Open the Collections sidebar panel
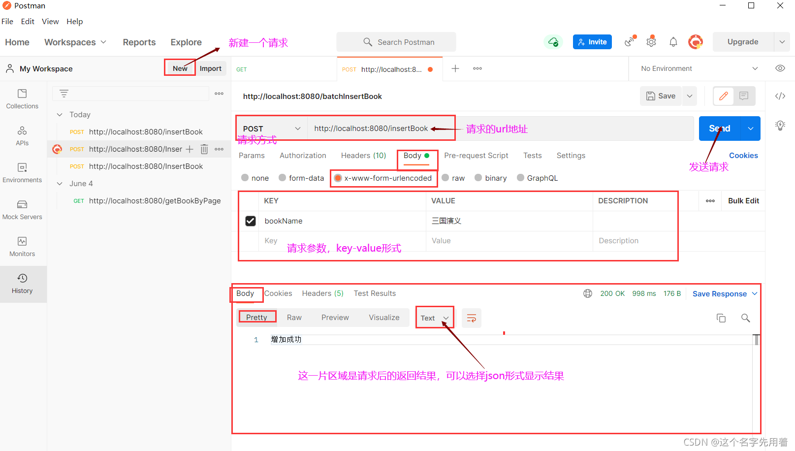 tap(22, 99)
